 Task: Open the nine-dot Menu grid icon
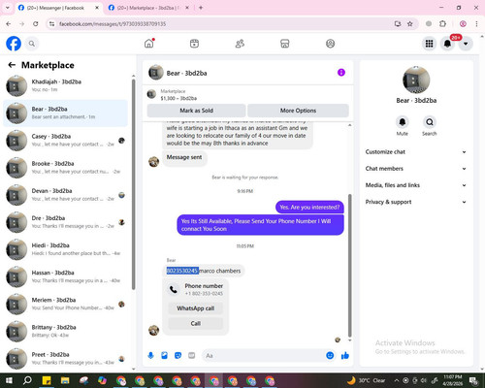429,44
